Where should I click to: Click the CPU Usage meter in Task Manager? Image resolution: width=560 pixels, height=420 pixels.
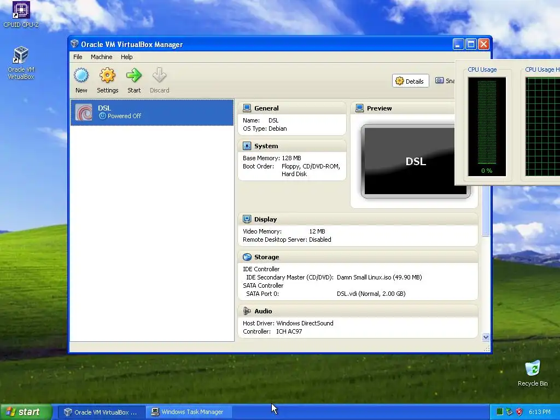487,126
